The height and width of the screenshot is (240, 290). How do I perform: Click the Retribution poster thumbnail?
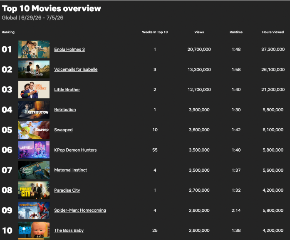pos(34,110)
